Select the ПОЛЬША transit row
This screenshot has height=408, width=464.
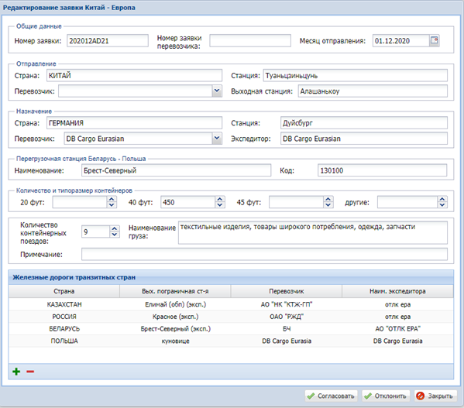coord(231,341)
